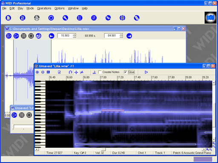The image size is (218, 163).
Task: Click the last swirl icon in main toolbar
Action: pos(137,18)
